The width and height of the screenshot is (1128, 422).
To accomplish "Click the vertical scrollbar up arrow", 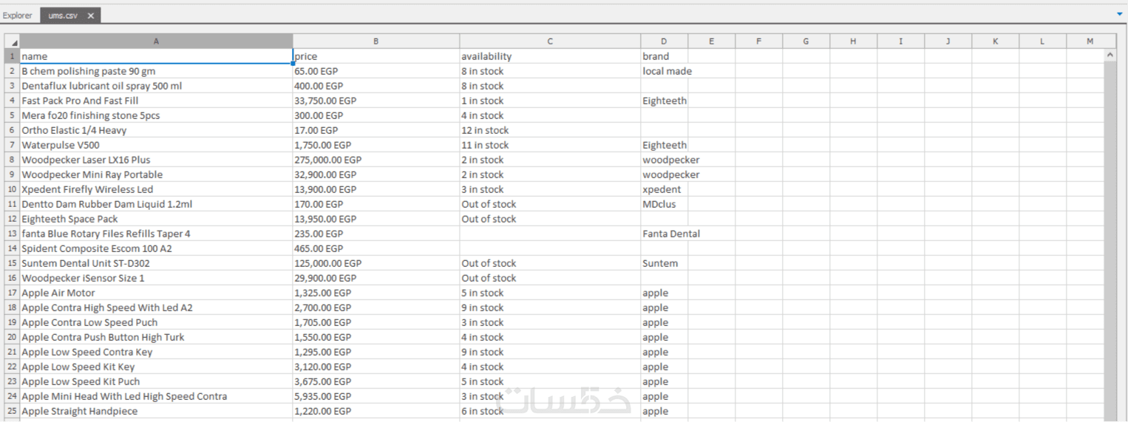I will pos(1110,55).
